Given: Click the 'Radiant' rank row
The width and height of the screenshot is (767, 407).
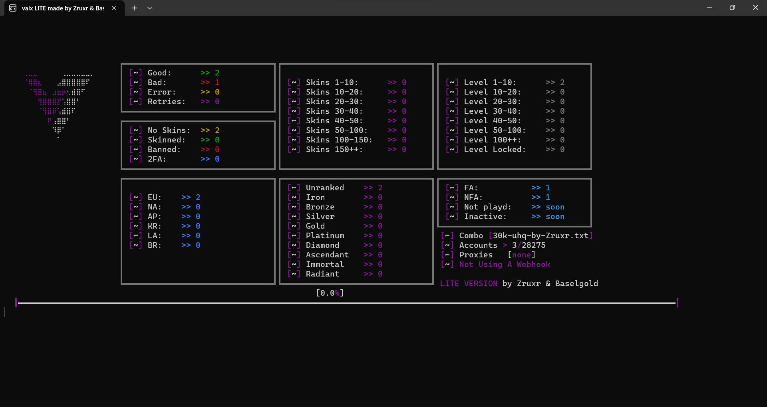Looking at the screenshot, I should 335,274.
